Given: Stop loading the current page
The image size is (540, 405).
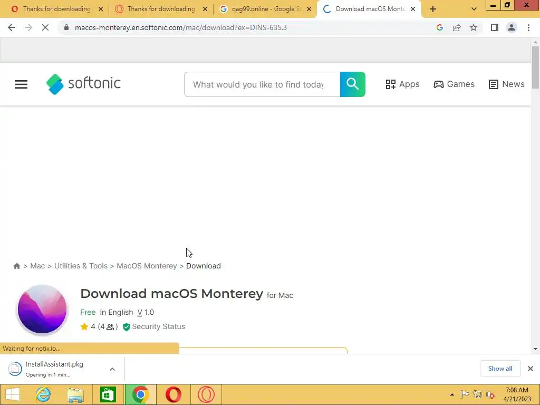Looking at the screenshot, I should (x=45, y=27).
